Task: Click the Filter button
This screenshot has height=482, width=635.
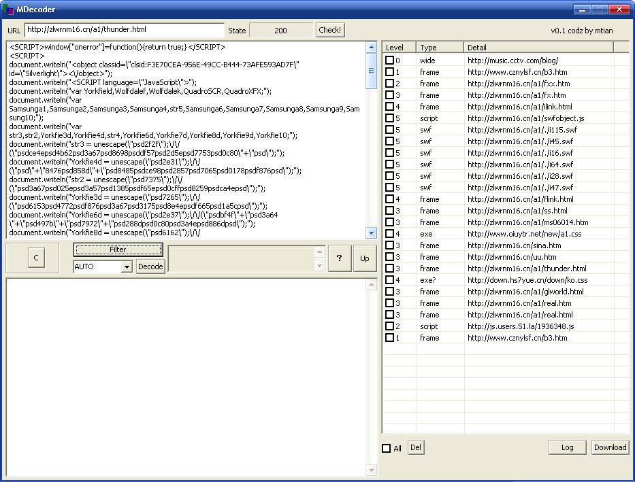Action: [118, 249]
